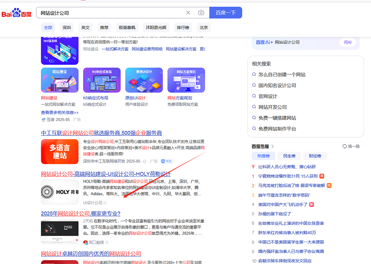371x264 pixels.
Task: Click the 保障 shield badge icon
Action: tap(163, 162)
